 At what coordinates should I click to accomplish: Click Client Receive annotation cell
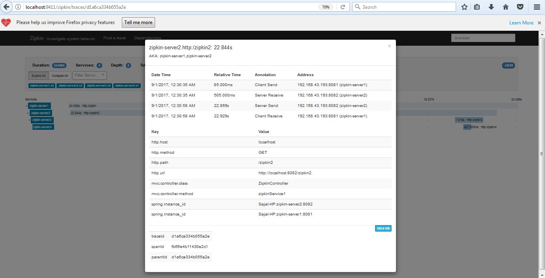[268, 116]
